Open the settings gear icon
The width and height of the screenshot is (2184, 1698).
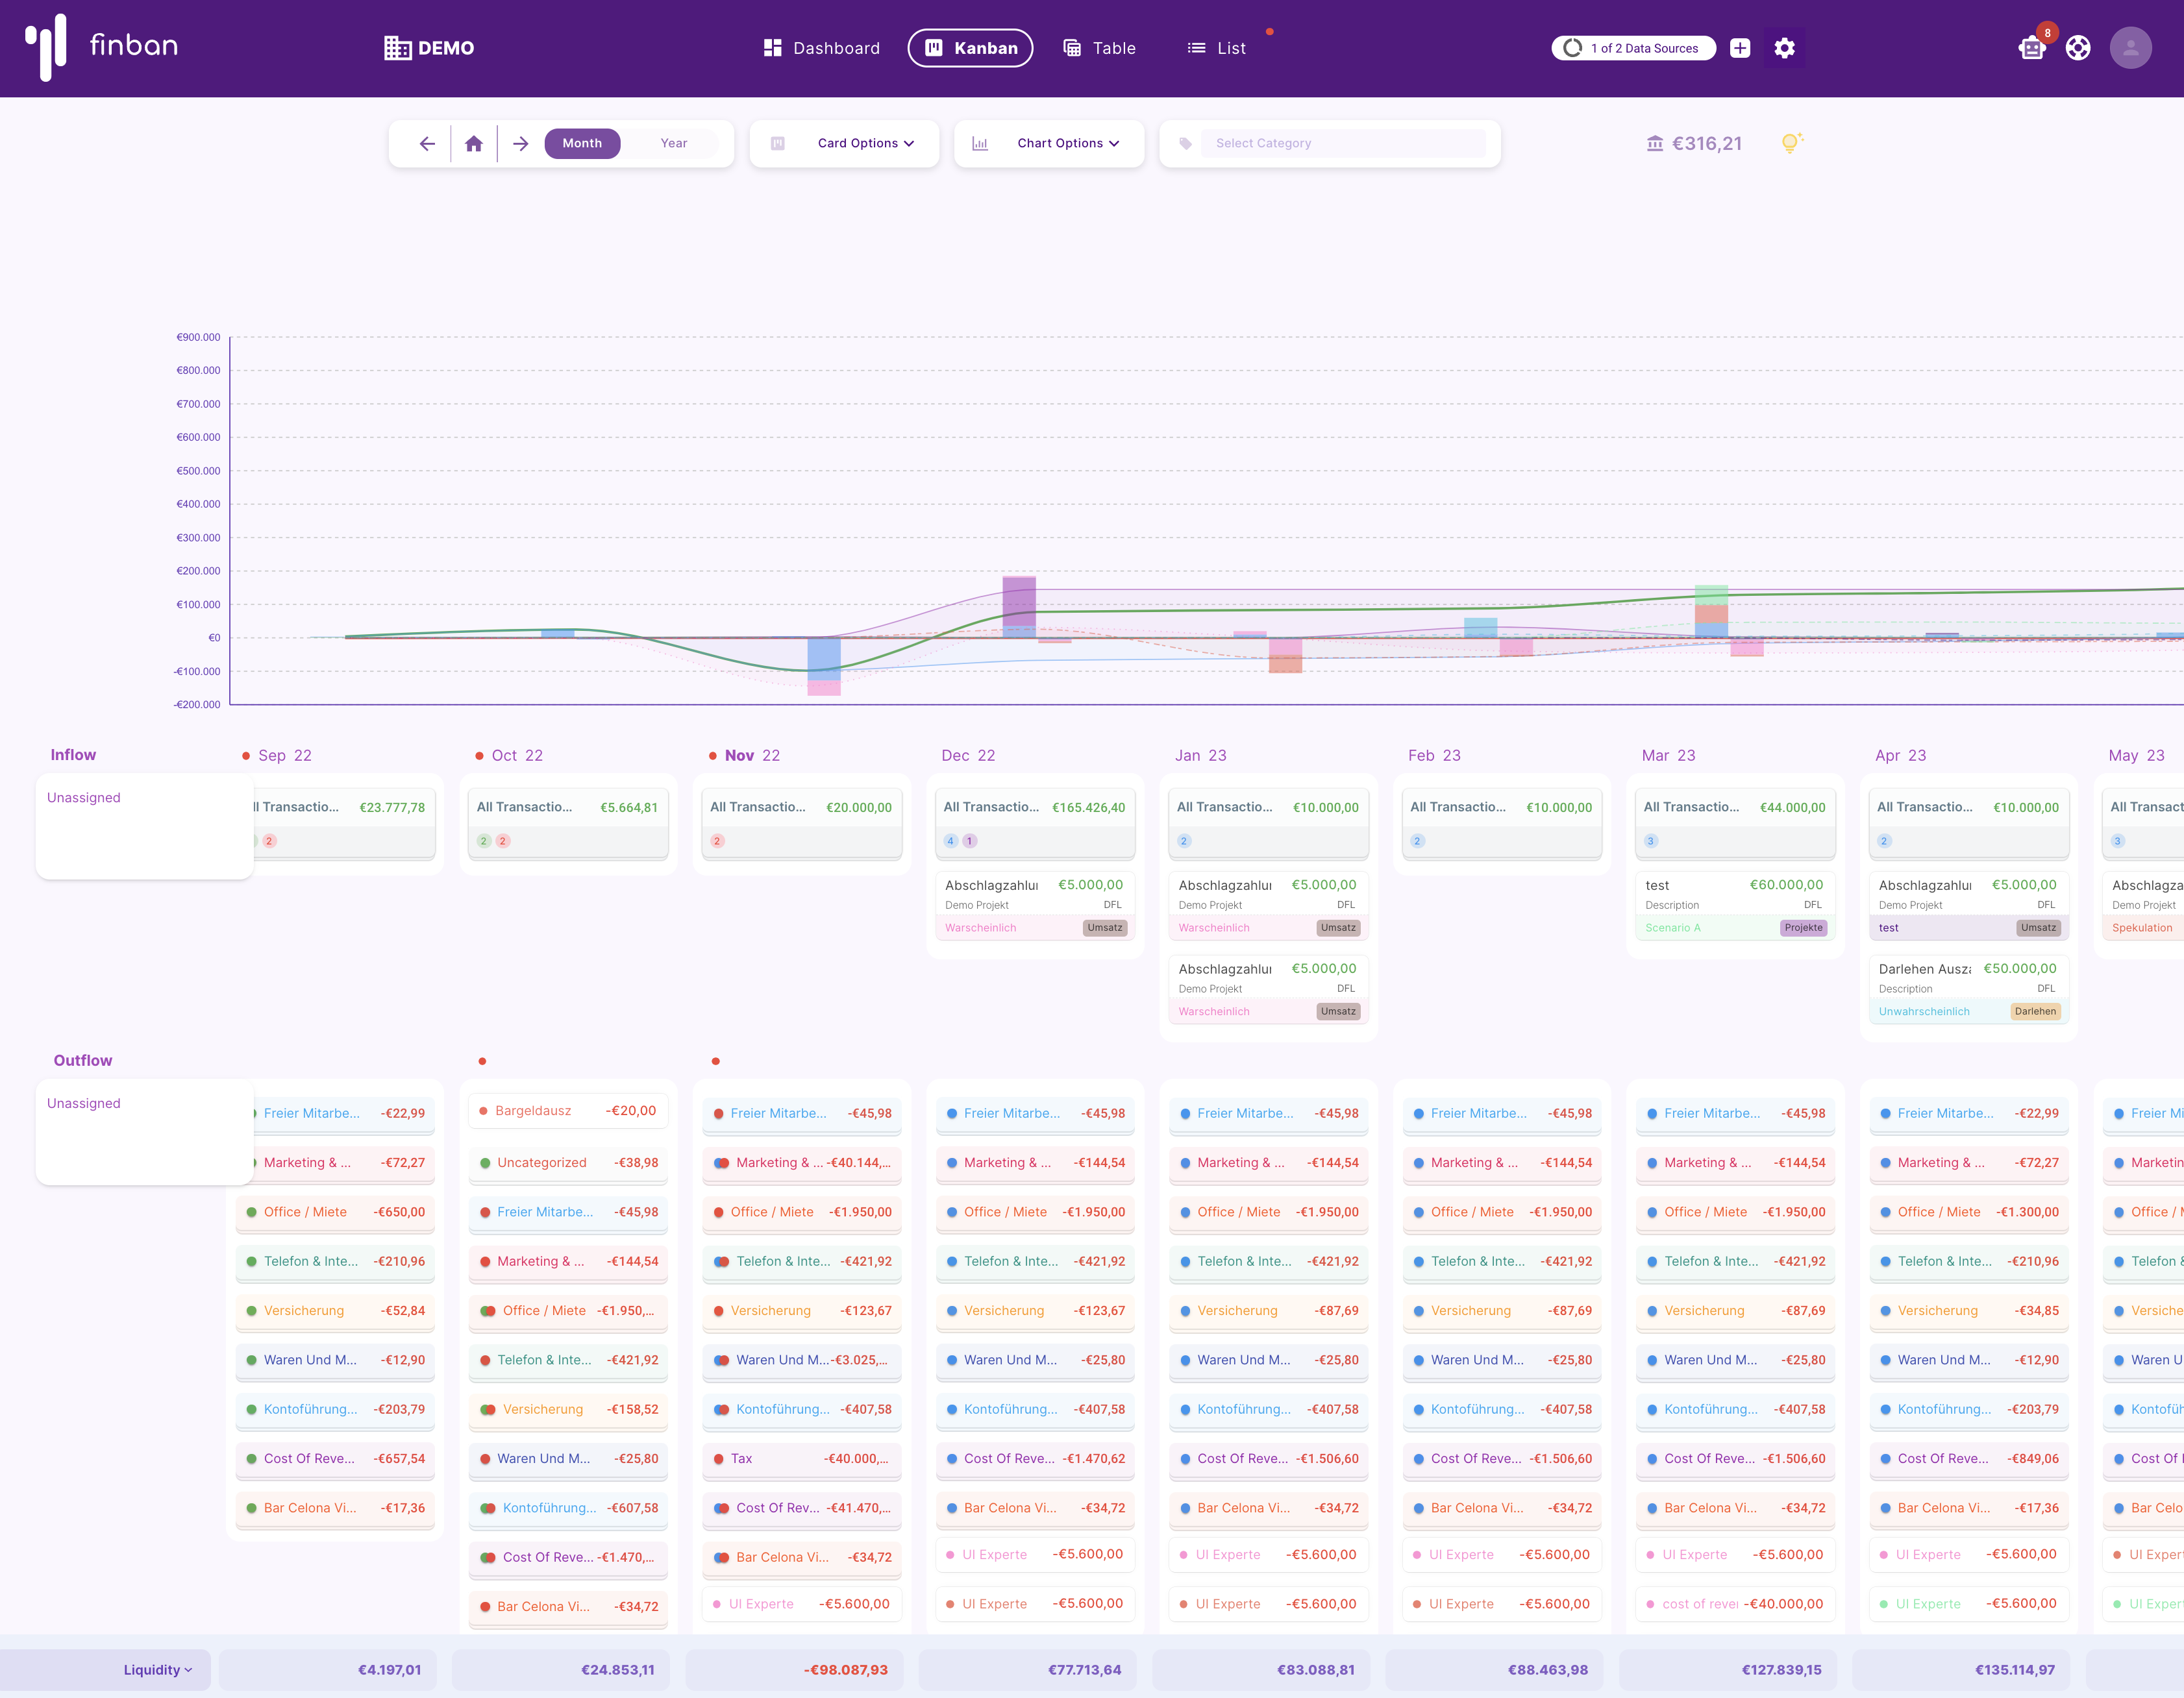point(1784,48)
